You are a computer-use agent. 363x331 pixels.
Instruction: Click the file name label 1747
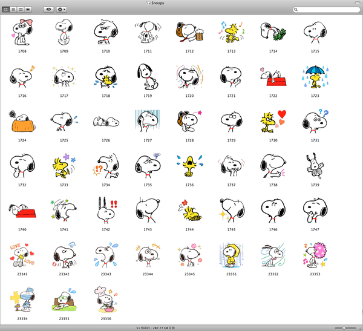pyautogui.click(x=315, y=229)
